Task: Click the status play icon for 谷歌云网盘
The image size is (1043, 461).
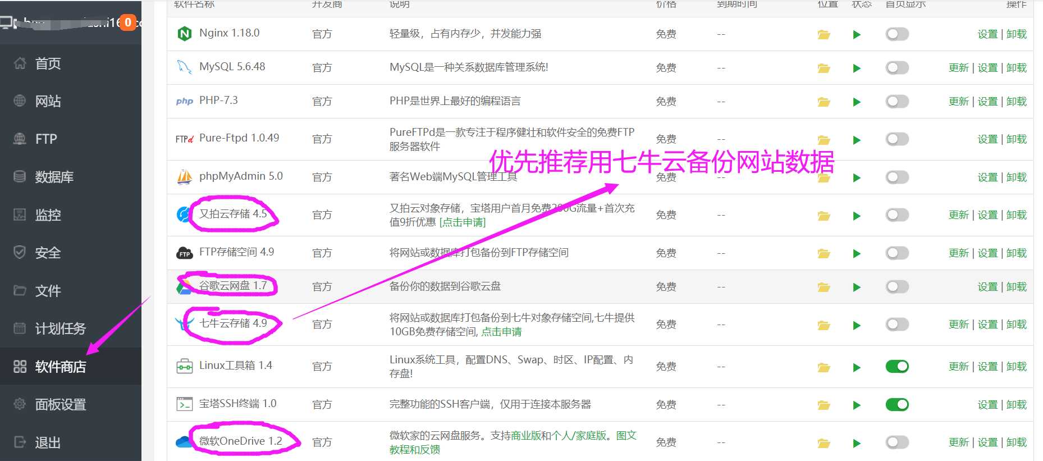Action: coord(857,287)
